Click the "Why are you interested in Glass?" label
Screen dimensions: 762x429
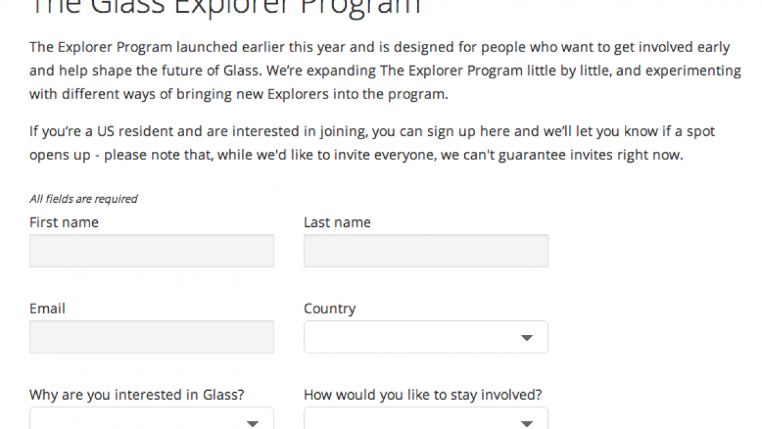pyautogui.click(x=137, y=395)
